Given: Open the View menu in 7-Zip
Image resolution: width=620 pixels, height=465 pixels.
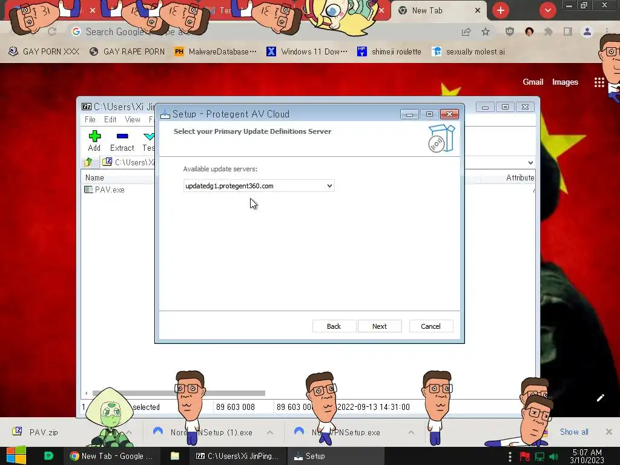Looking at the screenshot, I should 133,119.
